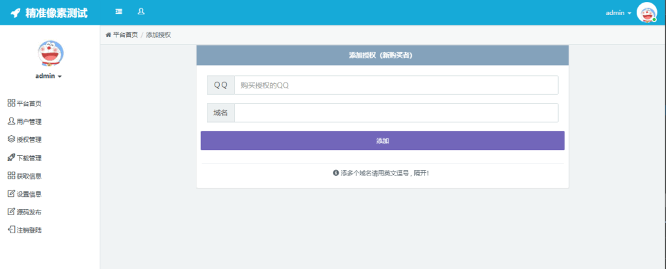The width and height of the screenshot is (666, 269).
Task: Click the rocket logo icon in header
Action: coord(16,13)
